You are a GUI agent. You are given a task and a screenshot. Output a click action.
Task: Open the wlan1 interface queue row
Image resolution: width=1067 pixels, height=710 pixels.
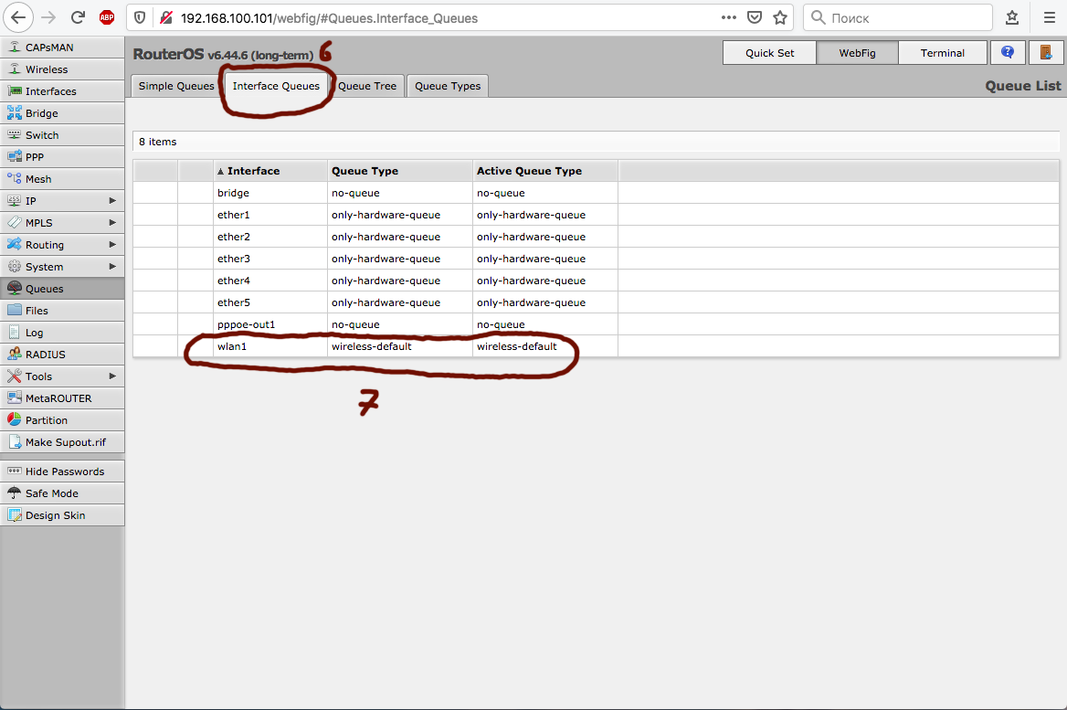click(597, 345)
